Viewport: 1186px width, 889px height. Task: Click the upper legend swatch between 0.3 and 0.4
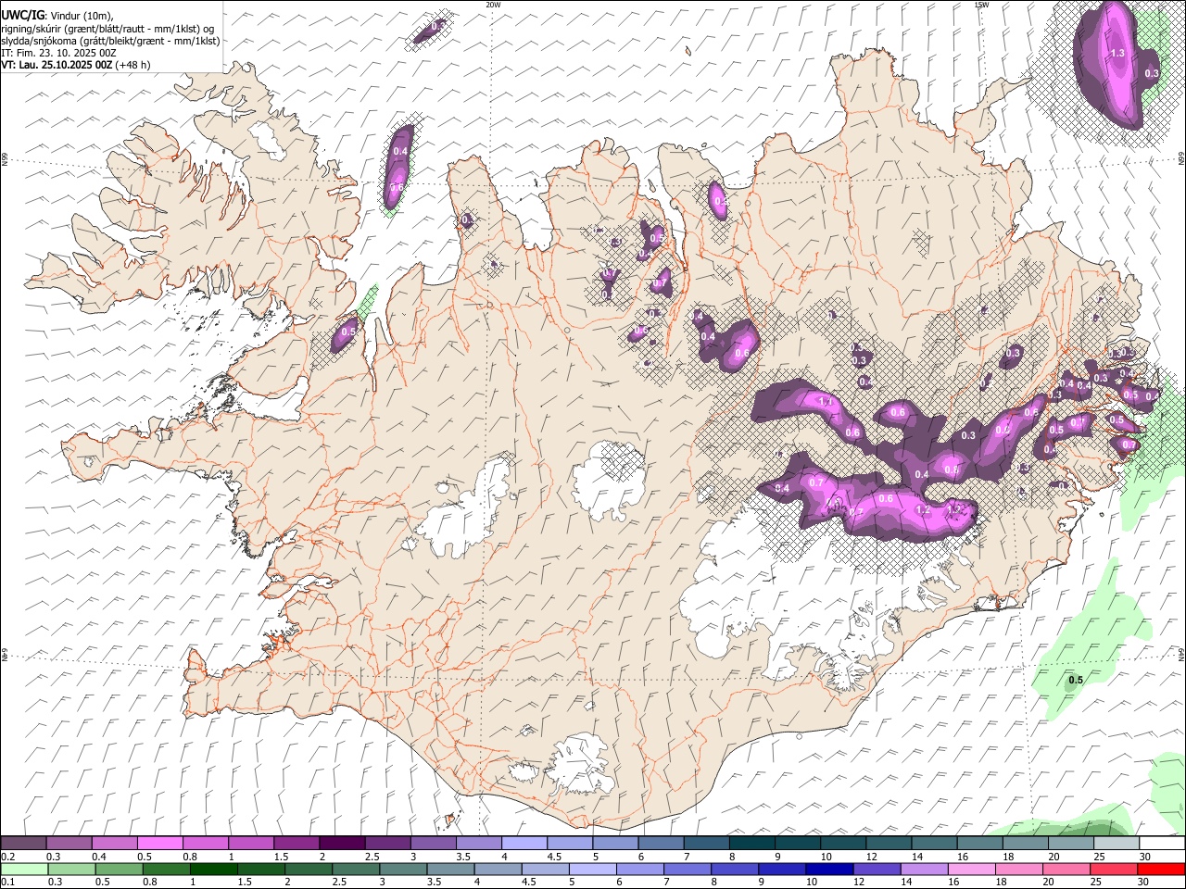pos(69,844)
